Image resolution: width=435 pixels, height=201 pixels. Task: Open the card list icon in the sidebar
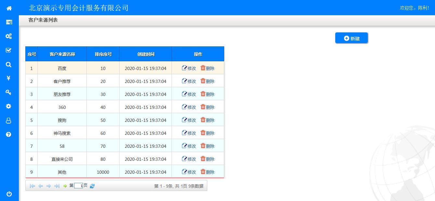[9, 22]
